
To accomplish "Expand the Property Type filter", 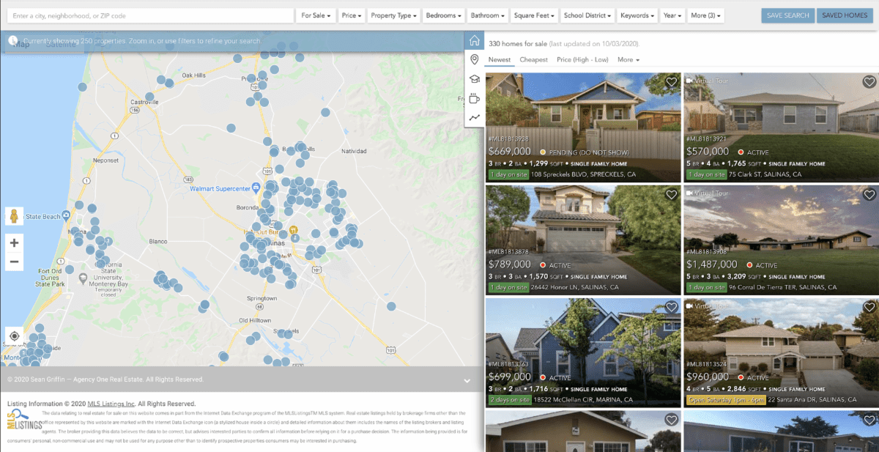I will 394,15.
